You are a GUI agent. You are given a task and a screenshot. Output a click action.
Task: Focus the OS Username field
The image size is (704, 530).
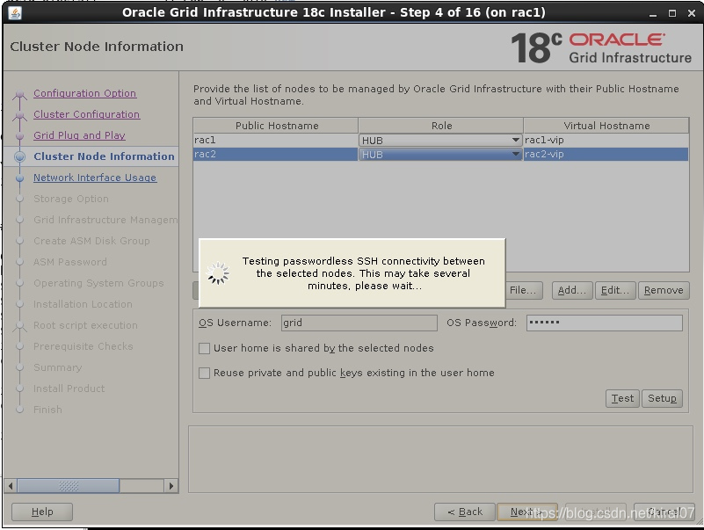point(359,323)
